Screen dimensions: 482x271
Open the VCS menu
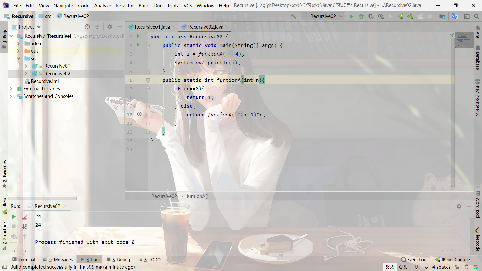point(188,6)
